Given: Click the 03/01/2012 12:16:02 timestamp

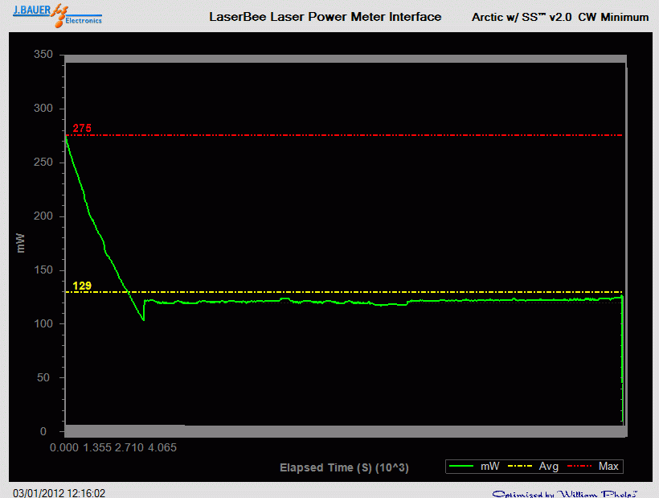Looking at the screenshot, I should (59, 492).
